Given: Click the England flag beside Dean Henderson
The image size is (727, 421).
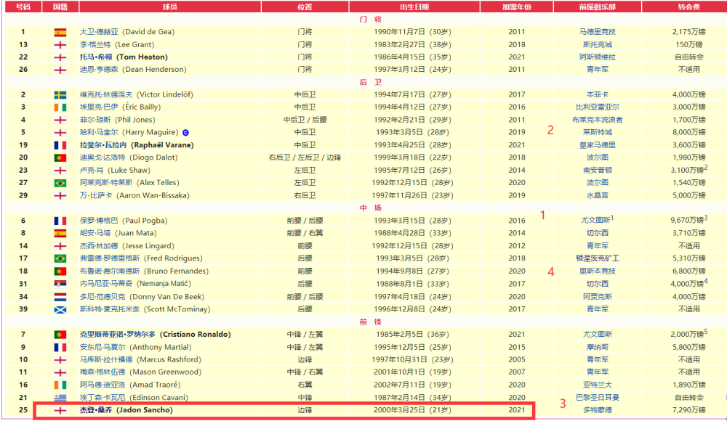Looking at the screenshot, I should click(60, 70).
